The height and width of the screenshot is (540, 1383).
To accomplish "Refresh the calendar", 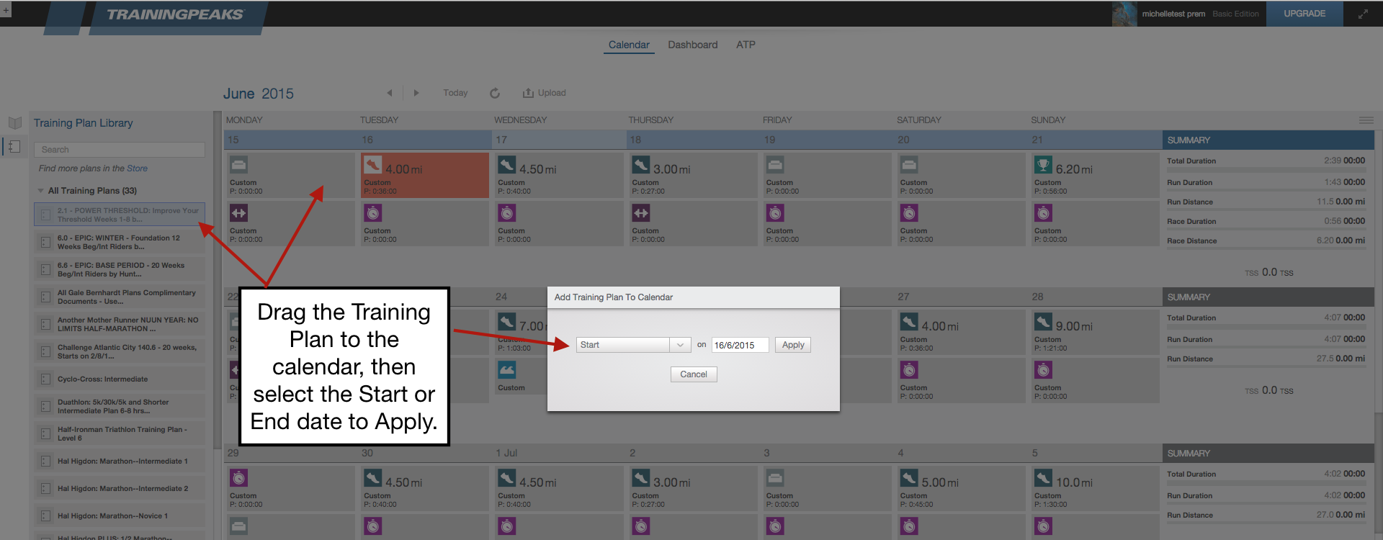I will tap(495, 93).
